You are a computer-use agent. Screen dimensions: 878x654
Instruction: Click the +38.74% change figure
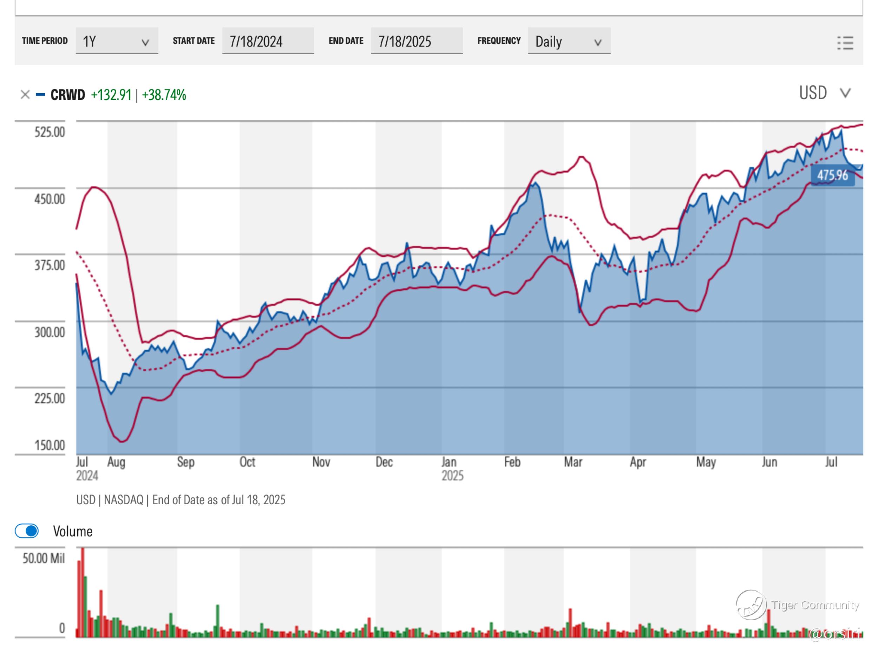(x=164, y=95)
